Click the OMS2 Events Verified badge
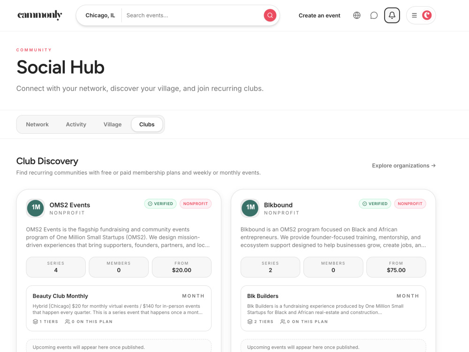The width and height of the screenshot is (469, 352). click(160, 204)
